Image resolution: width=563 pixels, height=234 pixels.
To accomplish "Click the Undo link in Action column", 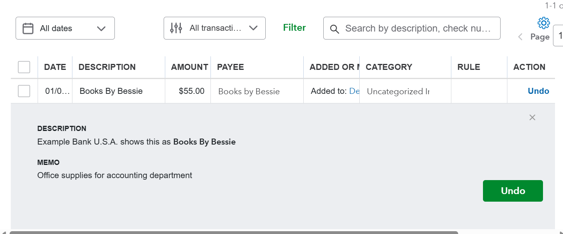I will point(538,91).
